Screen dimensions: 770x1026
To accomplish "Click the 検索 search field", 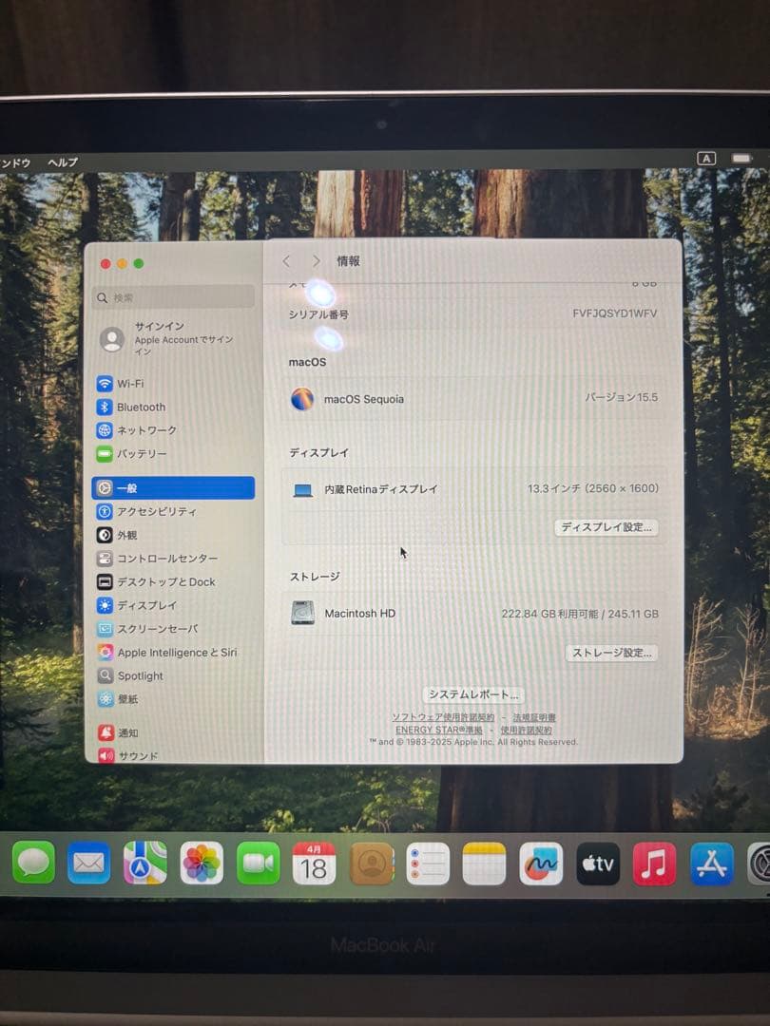I will click(174, 297).
